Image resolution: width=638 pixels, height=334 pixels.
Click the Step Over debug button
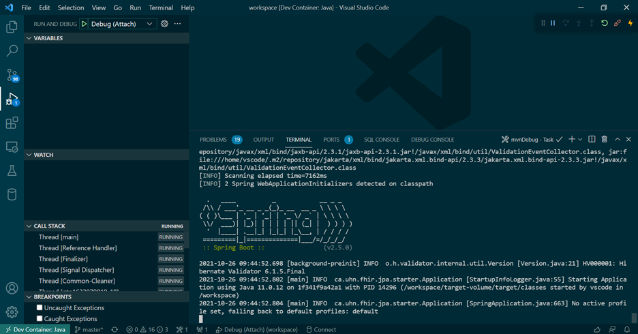566,23
